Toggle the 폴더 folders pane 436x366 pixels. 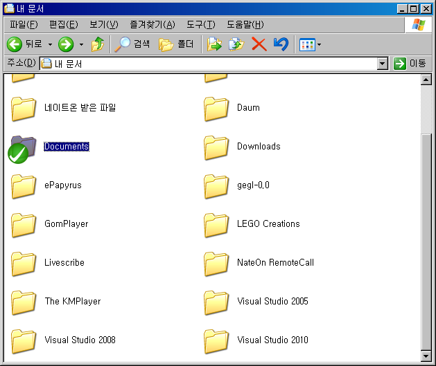(176, 44)
